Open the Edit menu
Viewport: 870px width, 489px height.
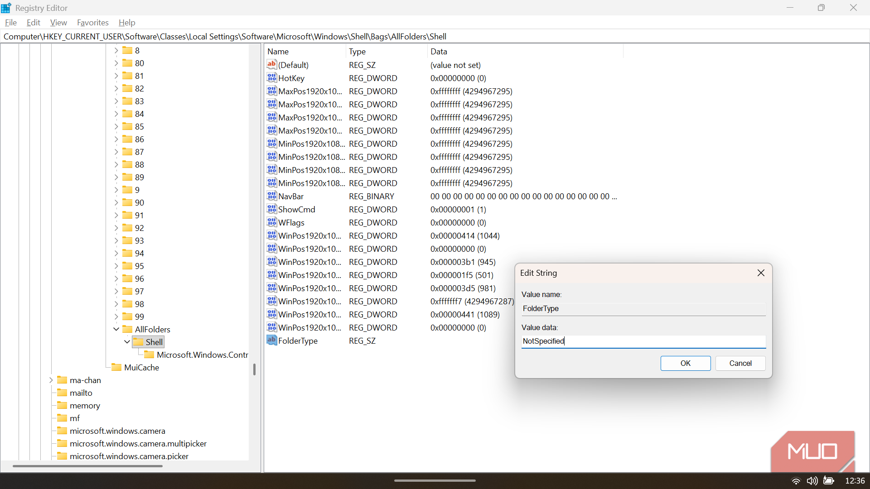coord(34,23)
